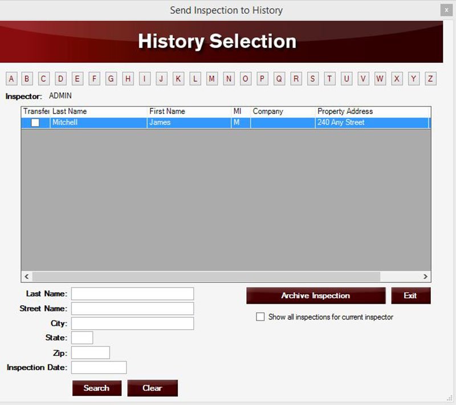Click the Last Name input field

(x=132, y=294)
